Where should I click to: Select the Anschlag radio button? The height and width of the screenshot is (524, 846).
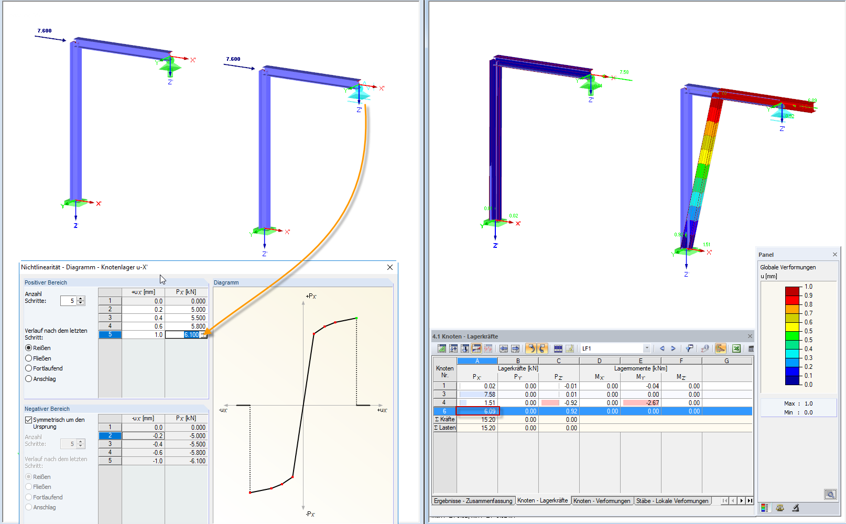(29, 378)
